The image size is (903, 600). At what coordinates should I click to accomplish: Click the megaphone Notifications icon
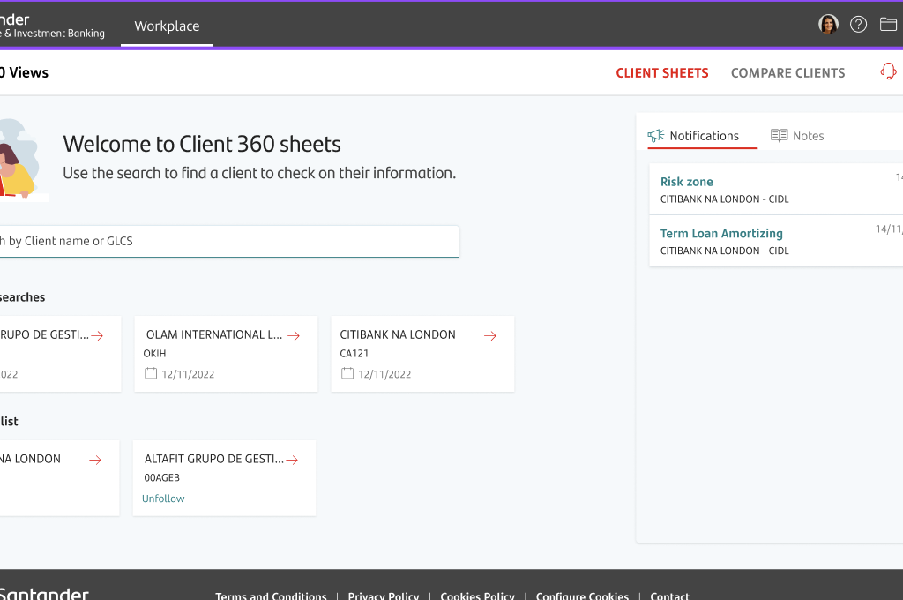pos(655,136)
